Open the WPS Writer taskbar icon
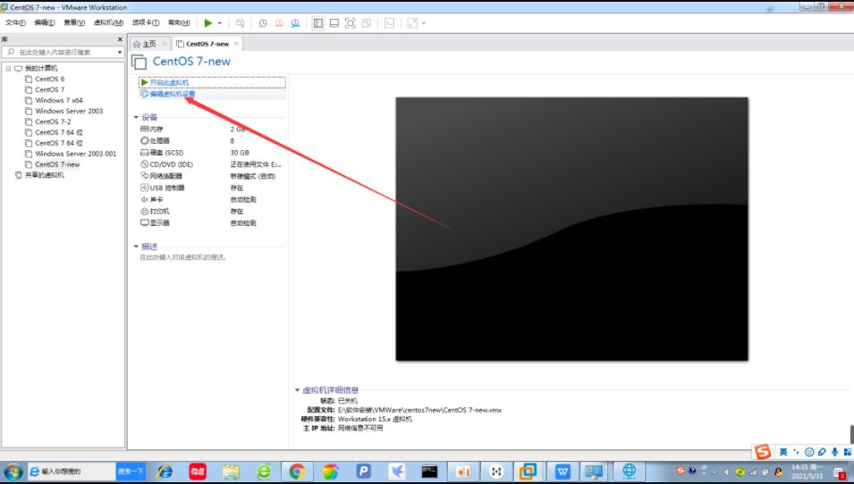Screen dimensions: 854x484 (x=562, y=471)
